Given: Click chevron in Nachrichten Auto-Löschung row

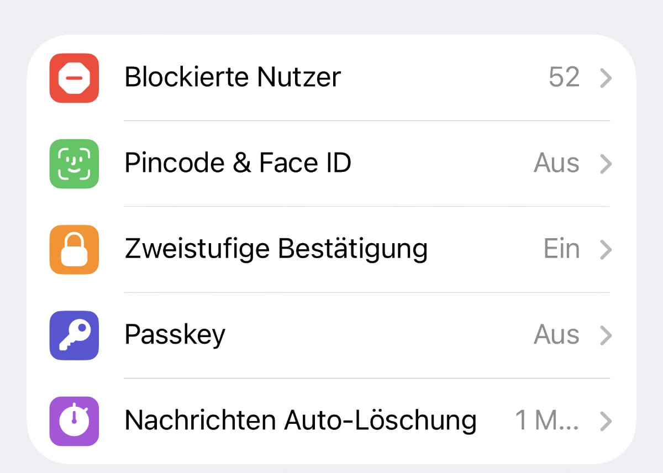Looking at the screenshot, I should click(x=606, y=422).
